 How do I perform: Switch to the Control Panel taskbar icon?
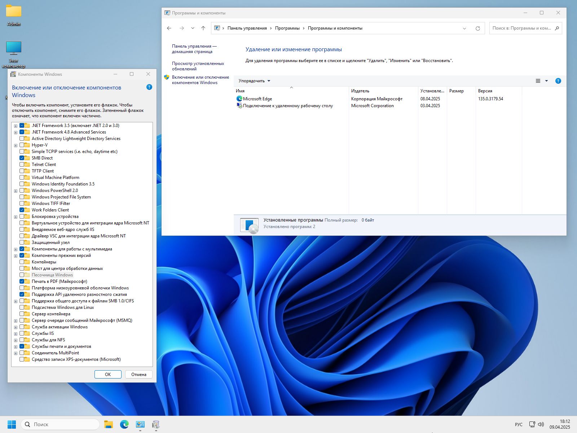(140, 424)
